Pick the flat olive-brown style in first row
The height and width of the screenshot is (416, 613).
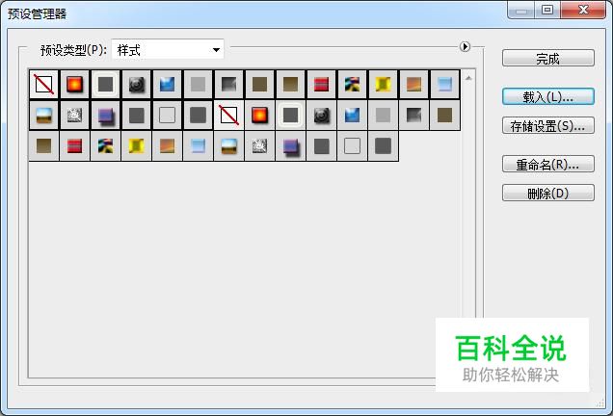tap(259, 84)
